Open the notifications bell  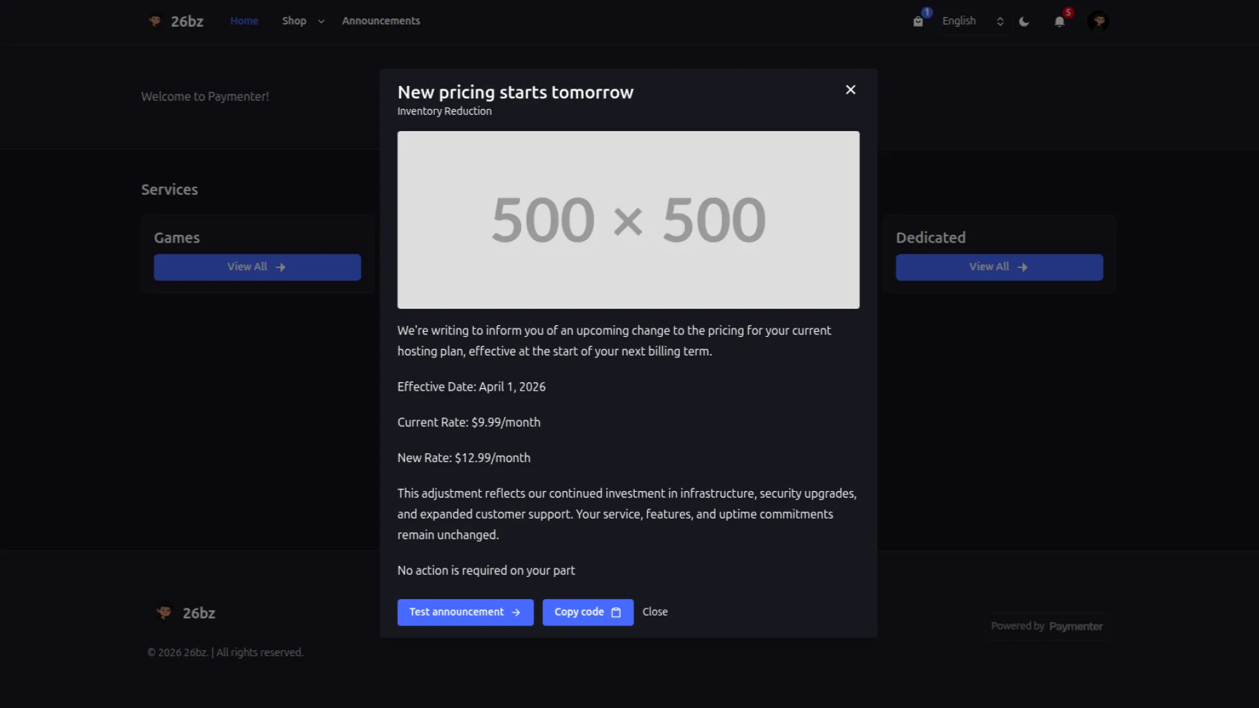[1059, 22]
